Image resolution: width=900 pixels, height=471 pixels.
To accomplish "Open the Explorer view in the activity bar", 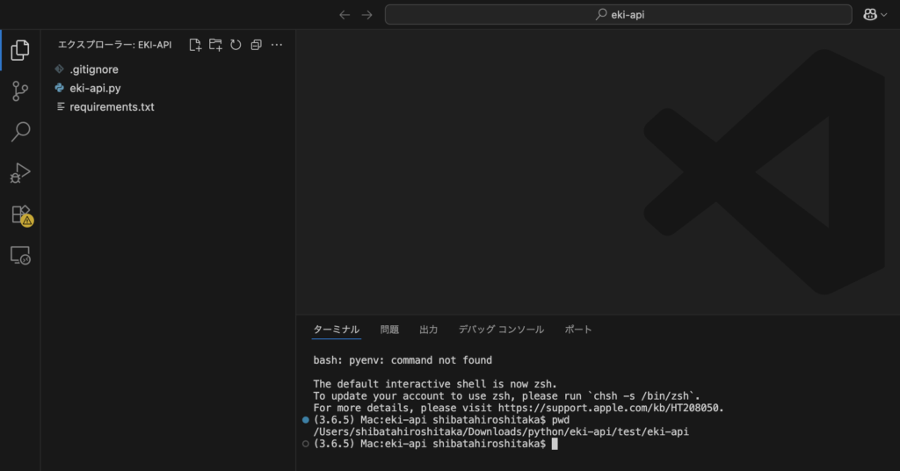I will (x=20, y=50).
